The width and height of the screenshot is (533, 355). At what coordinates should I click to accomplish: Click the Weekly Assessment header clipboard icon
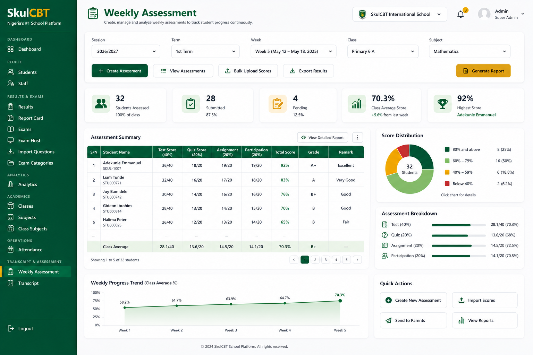tap(93, 14)
